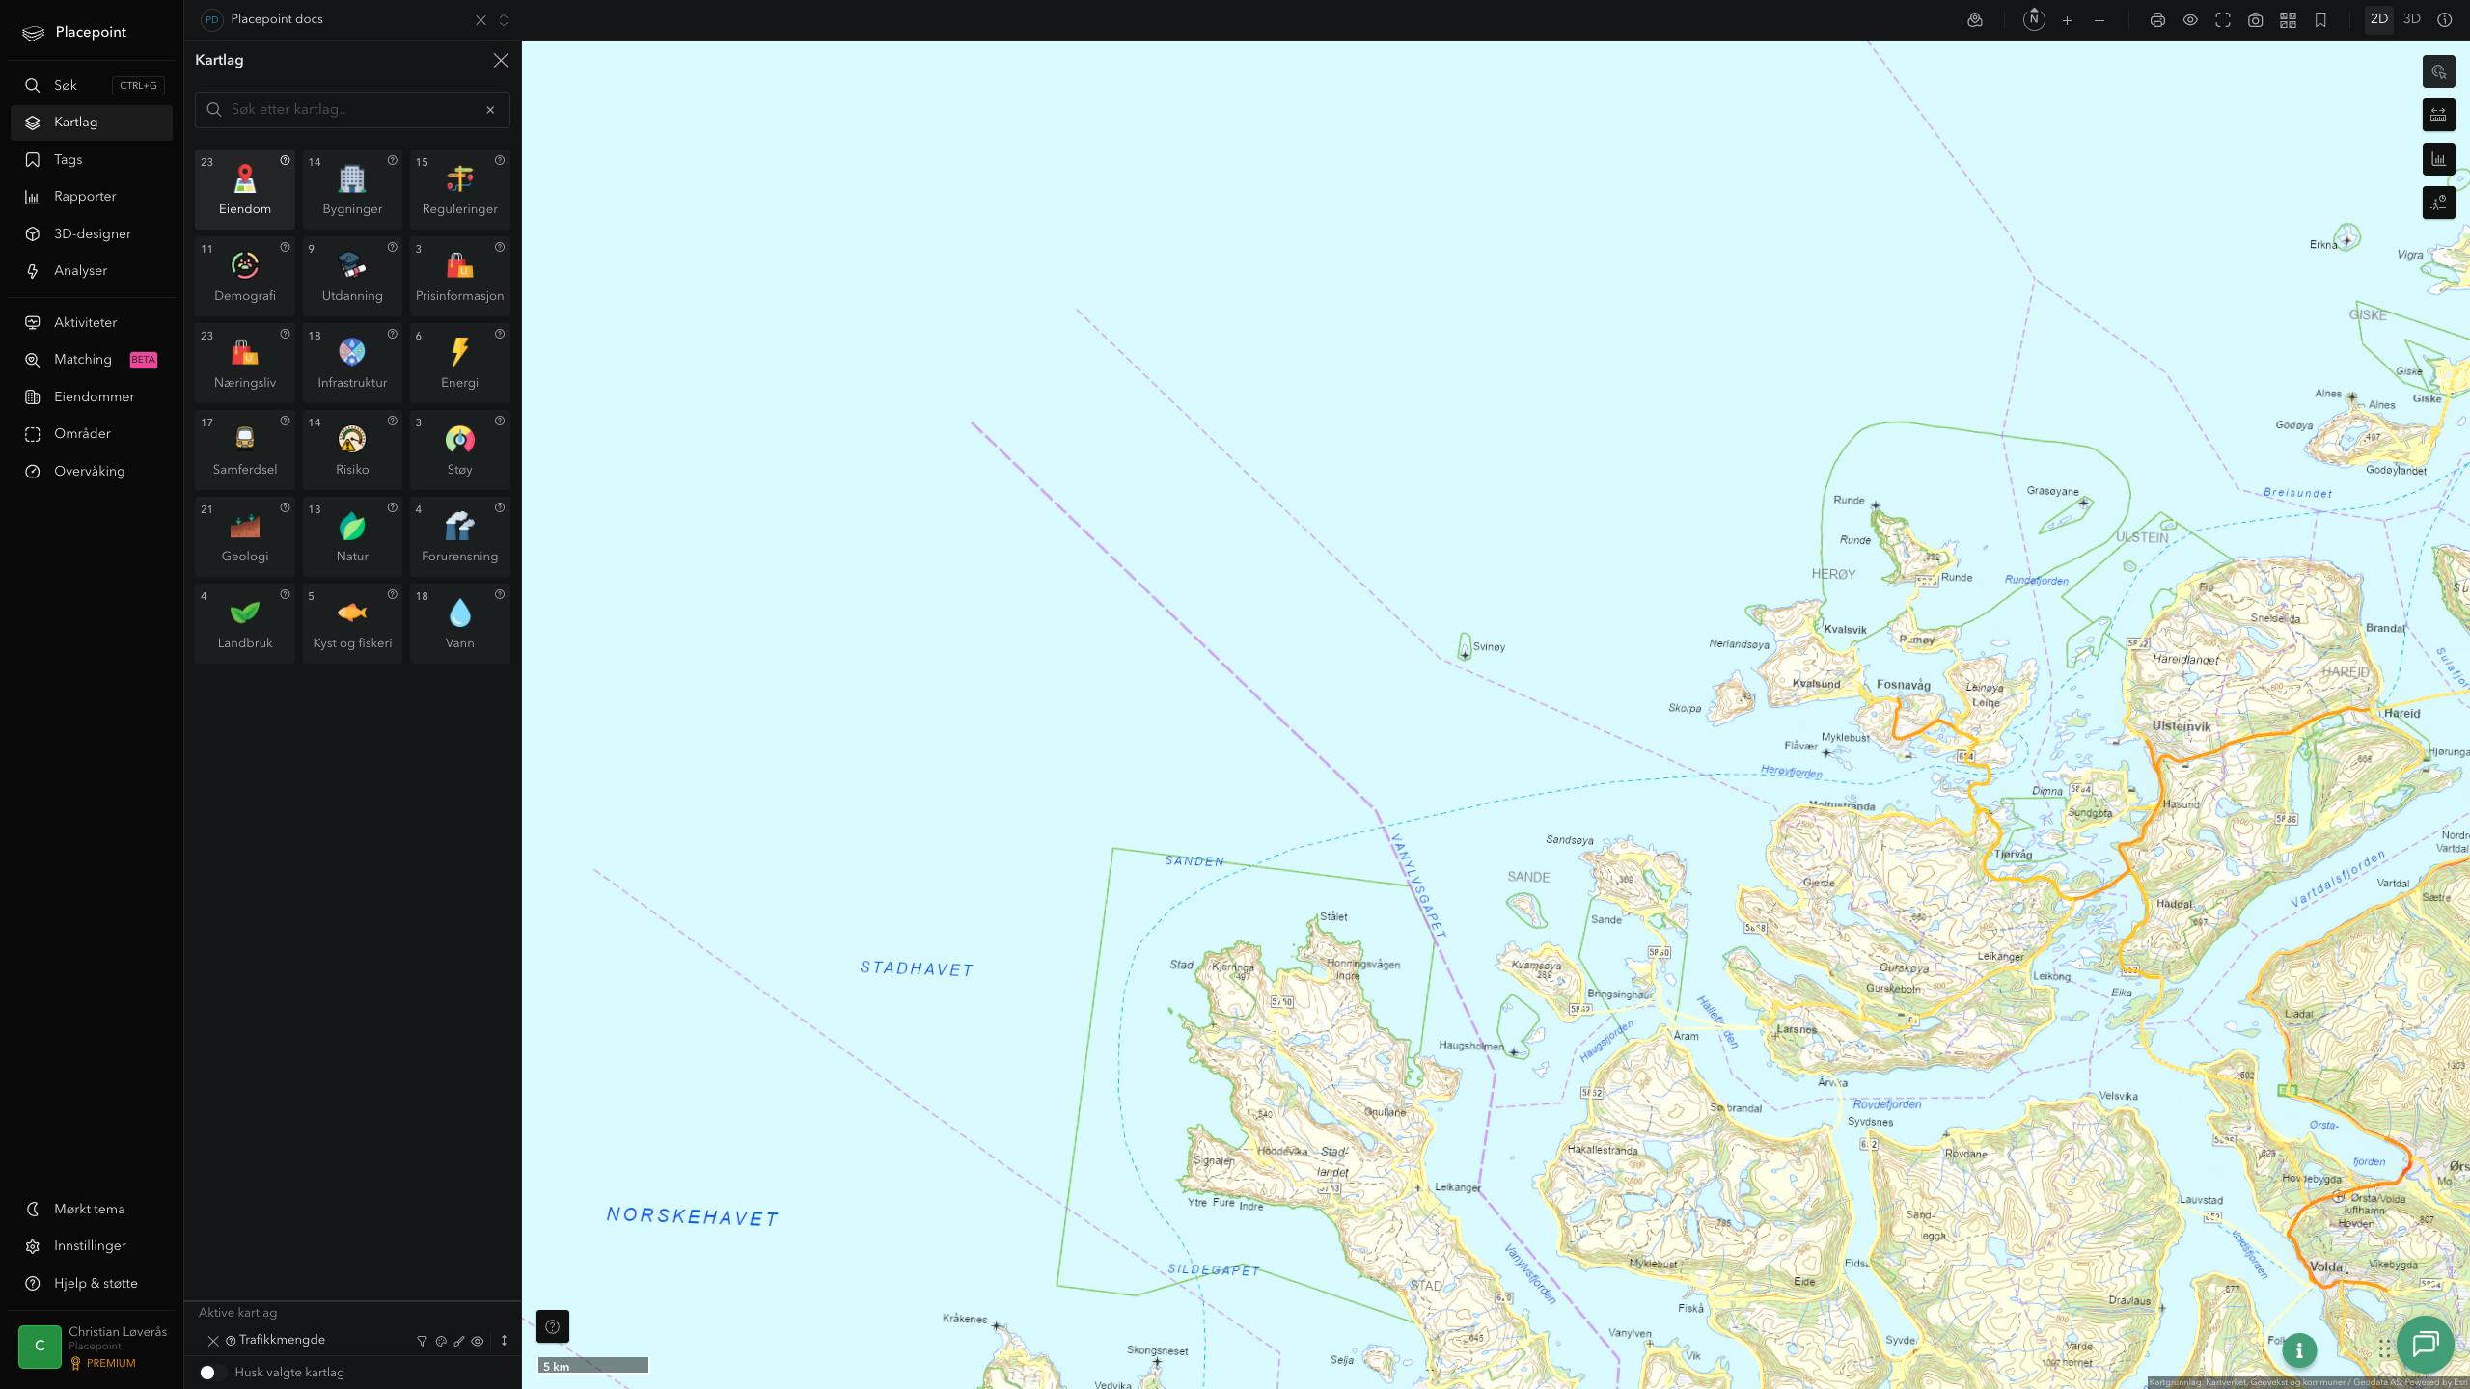Click the north compass reset button
The image size is (2470, 1389).
tap(2034, 19)
